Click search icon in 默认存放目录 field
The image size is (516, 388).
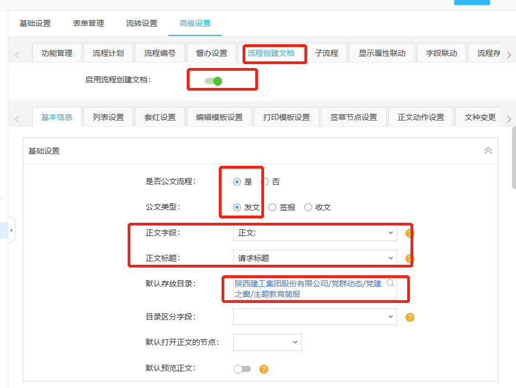[390, 284]
